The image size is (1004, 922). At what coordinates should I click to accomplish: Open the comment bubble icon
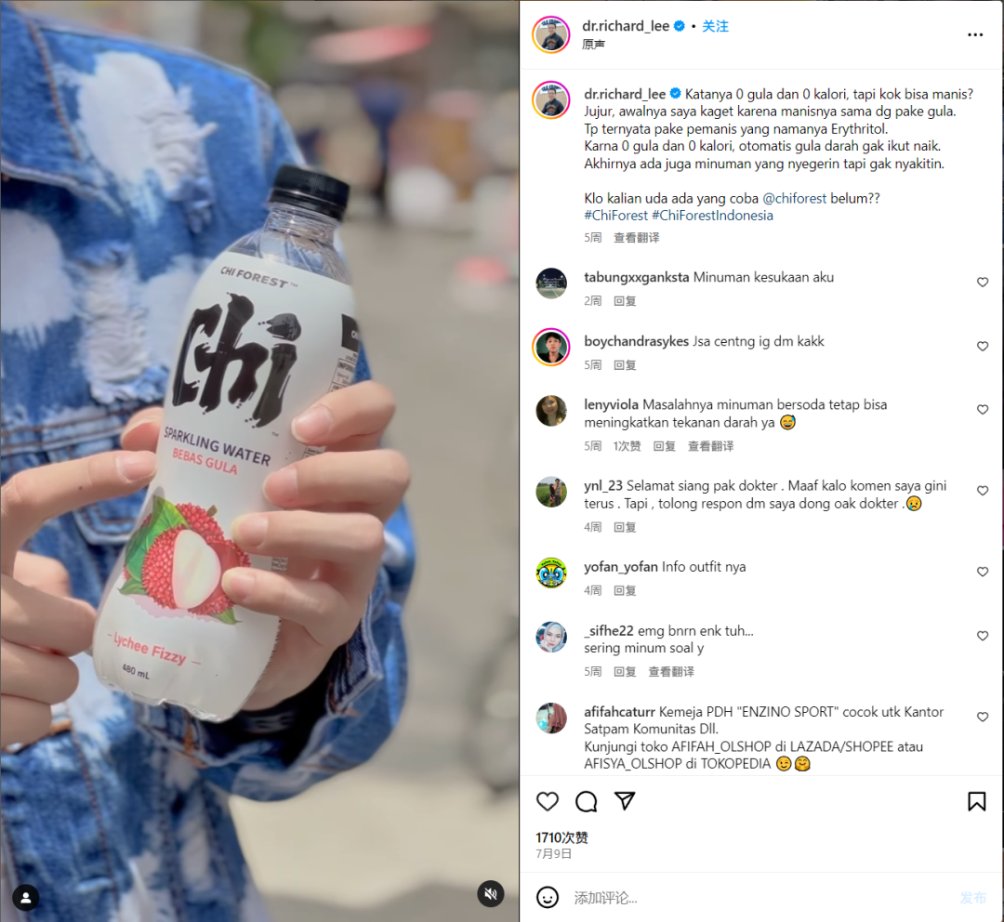[586, 801]
